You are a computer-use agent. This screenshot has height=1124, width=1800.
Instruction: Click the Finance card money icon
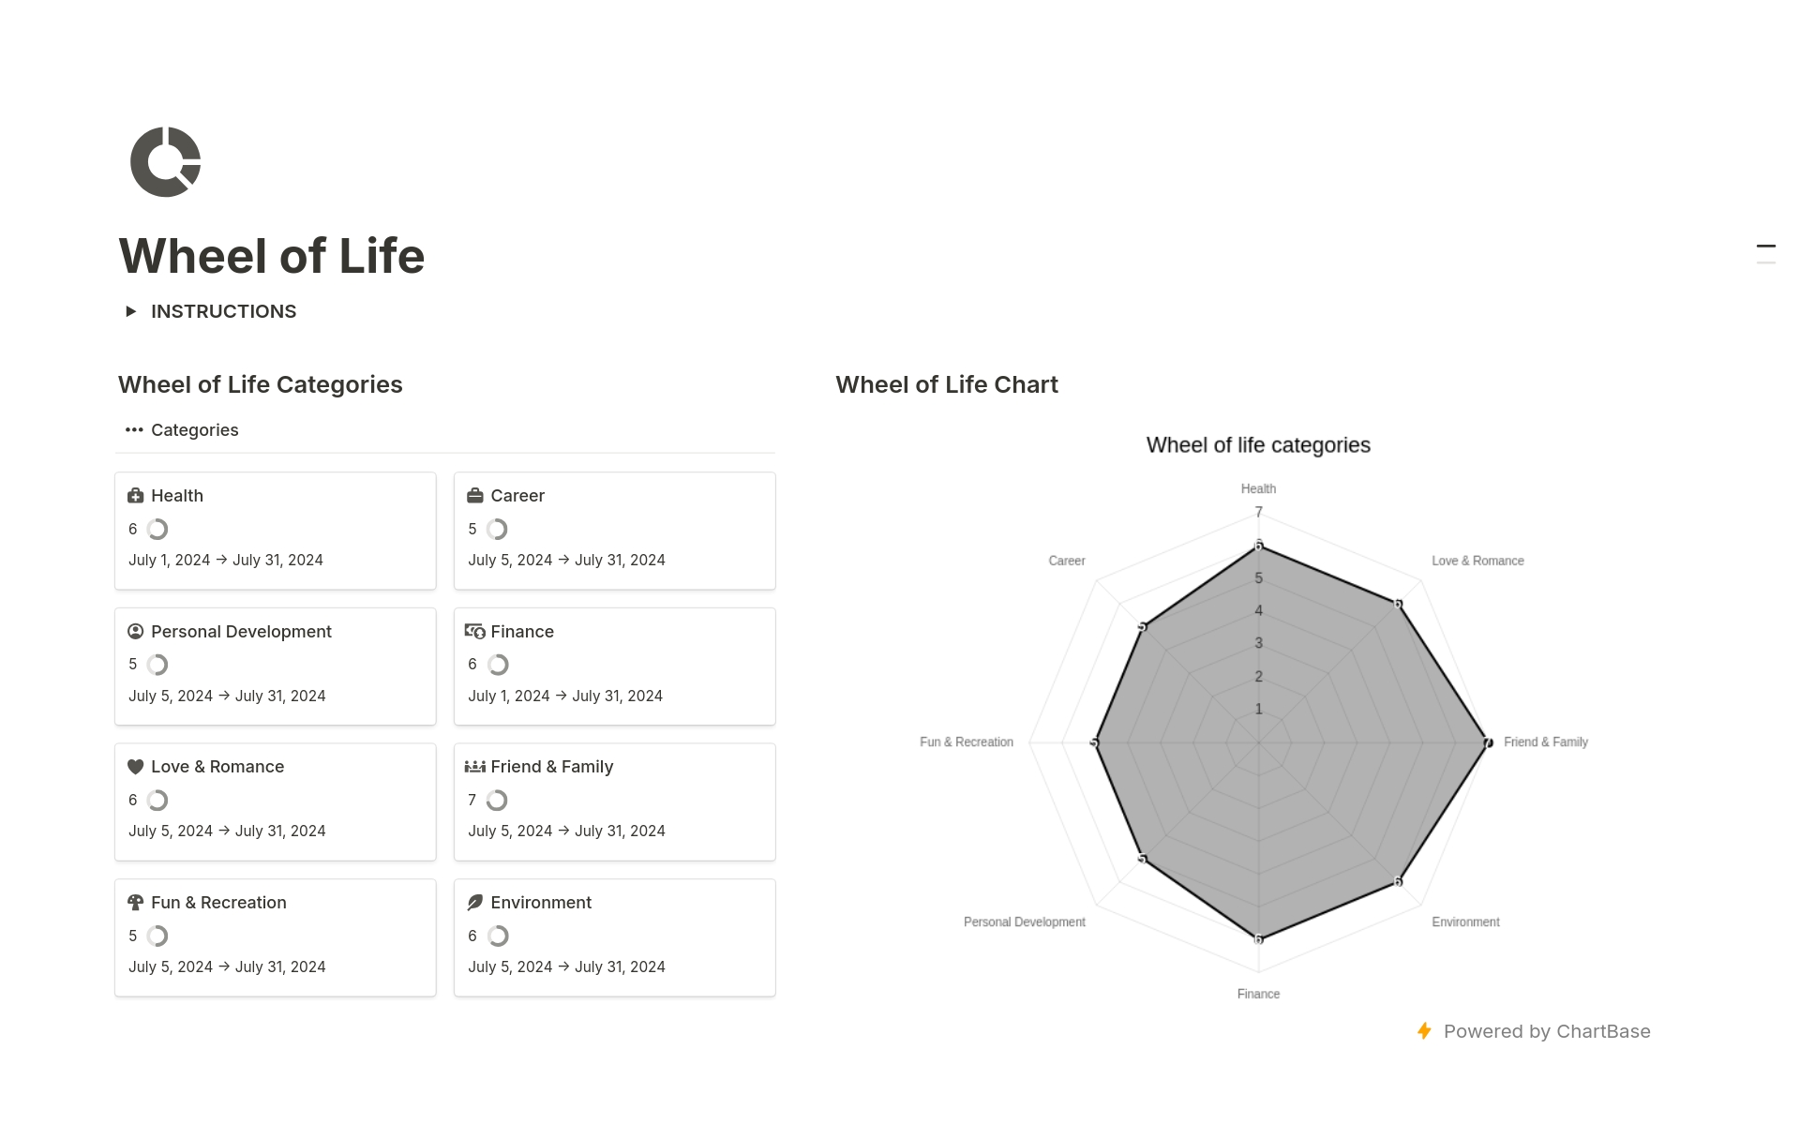click(475, 632)
